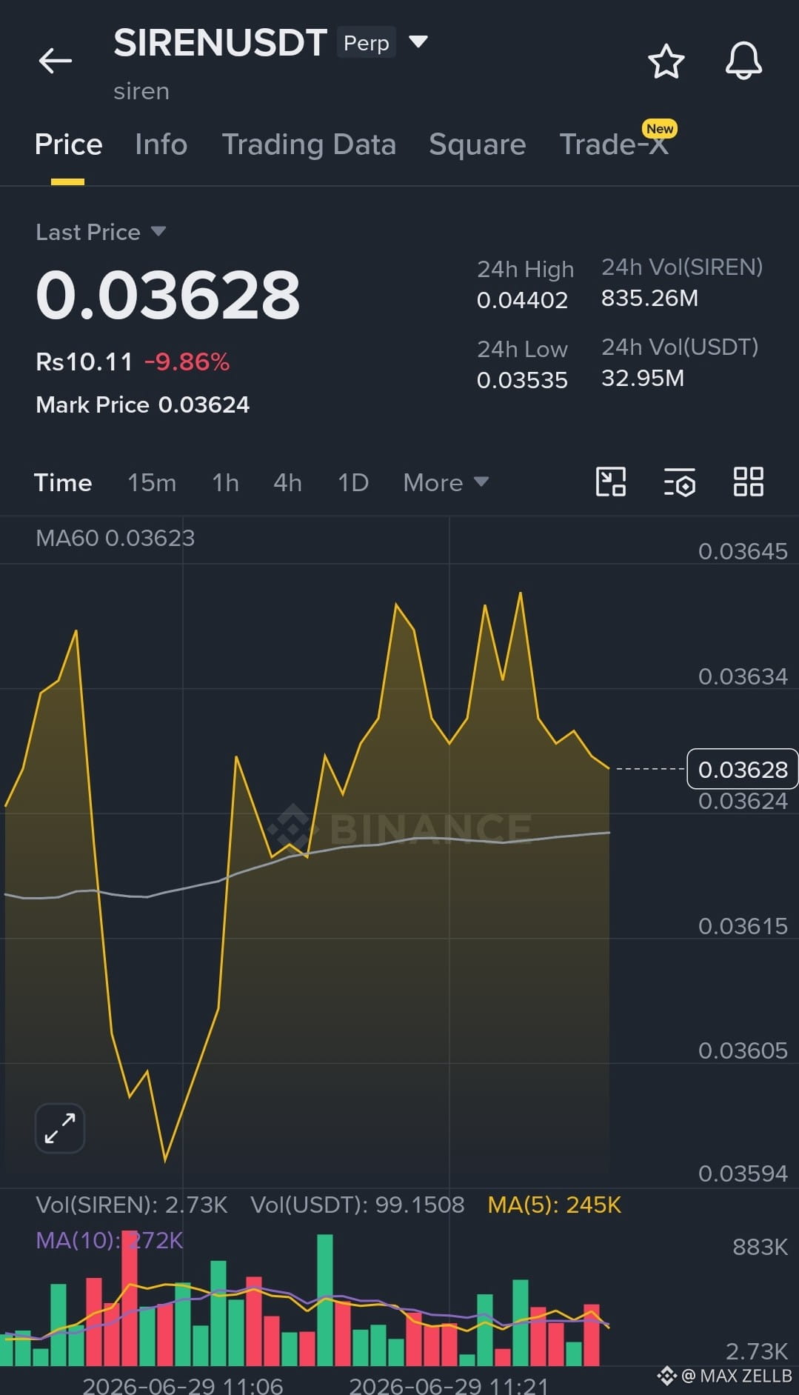Tap the -9.86% change value
799x1395 pixels.
(x=187, y=362)
